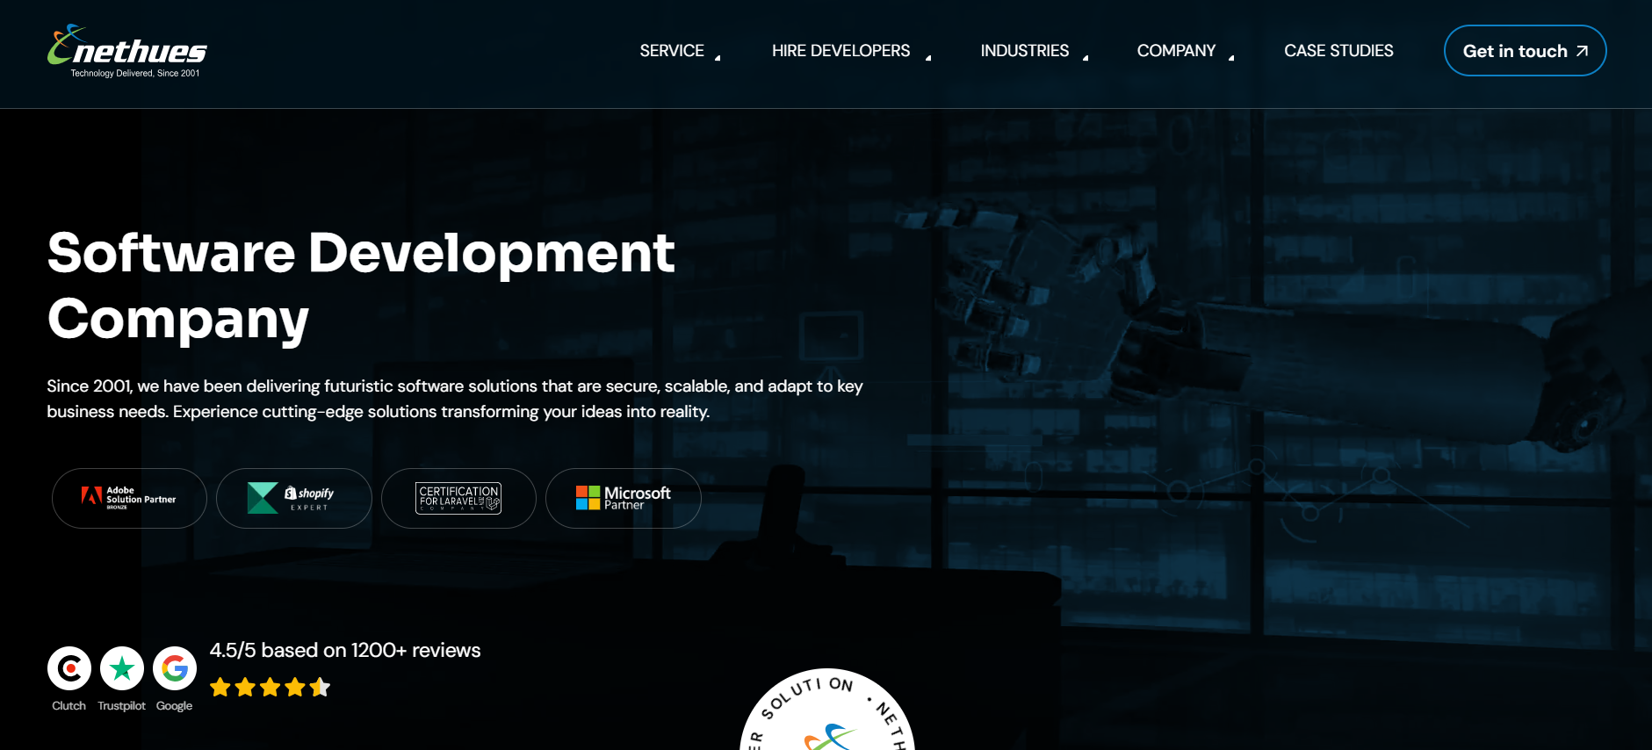The width and height of the screenshot is (1652, 750).
Task: Go to CASE STUDIES page
Action: [1338, 51]
